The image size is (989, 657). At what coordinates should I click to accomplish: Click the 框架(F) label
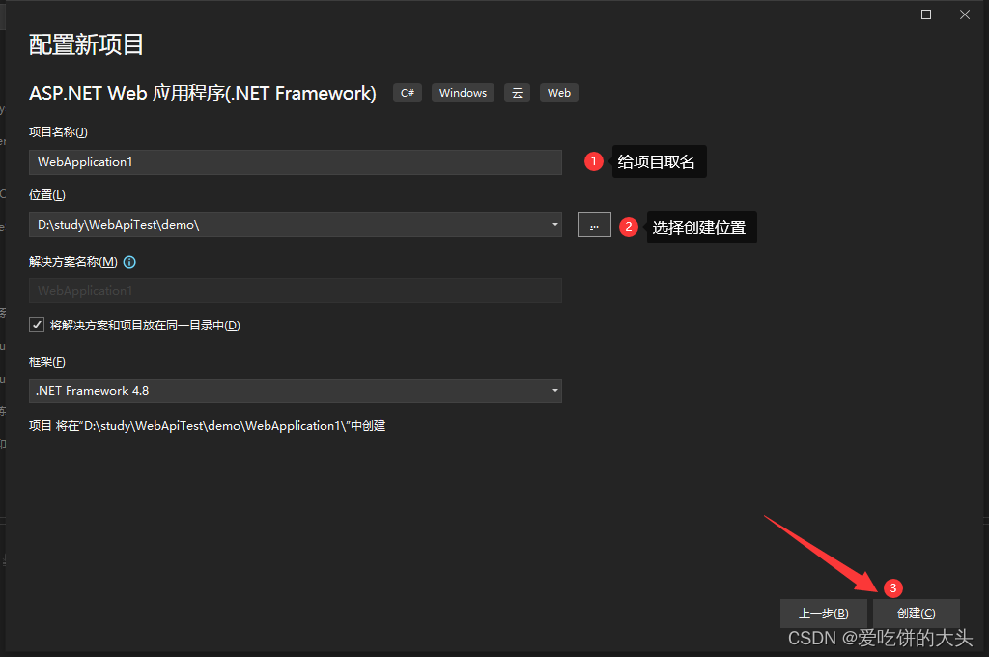pyautogui.click(x=47, y=362)
